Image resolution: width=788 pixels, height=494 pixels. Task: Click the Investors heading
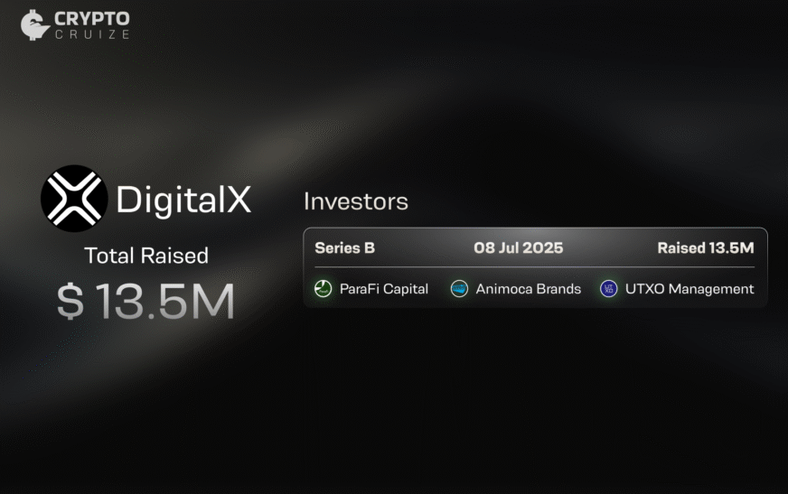(356, 201)
